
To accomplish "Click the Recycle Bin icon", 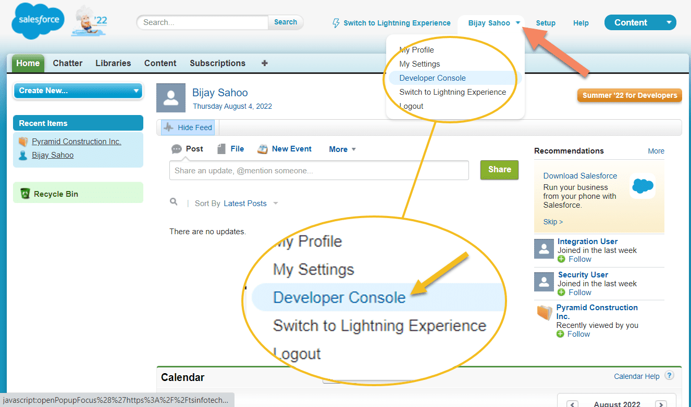I will pyautogui.click(x=25, y=194).
